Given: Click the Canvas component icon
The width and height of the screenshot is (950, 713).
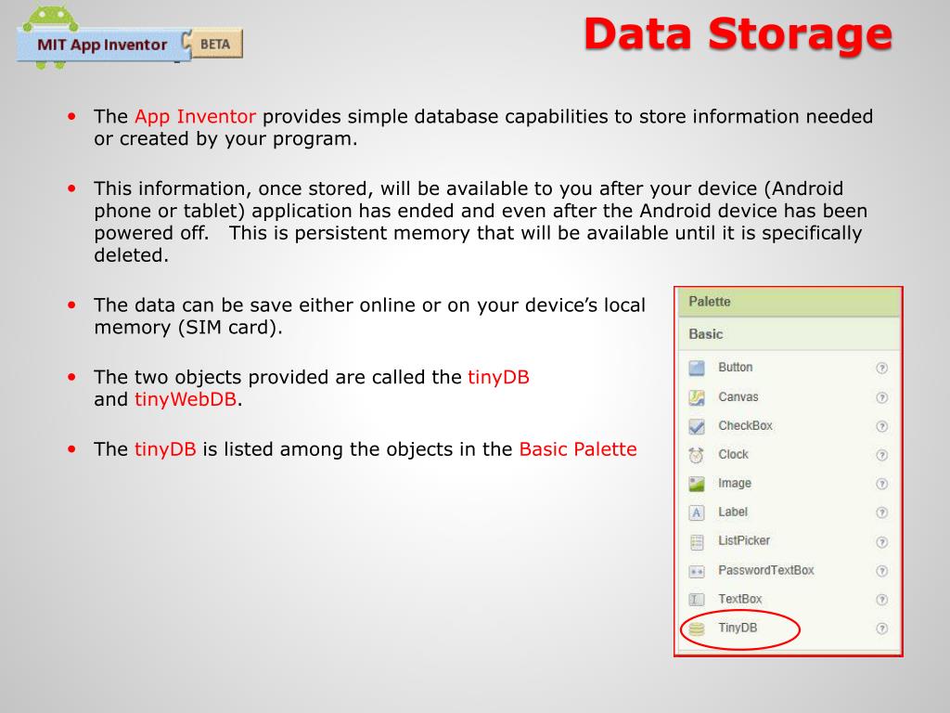Looking at the screenshot, I should pos(697,397).
